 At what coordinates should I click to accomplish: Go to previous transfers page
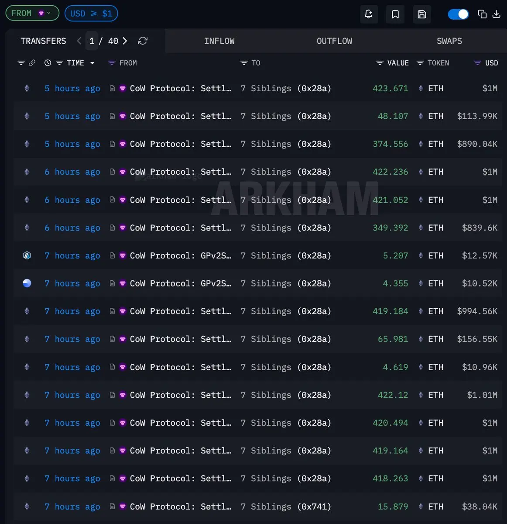tap(79, 41)
